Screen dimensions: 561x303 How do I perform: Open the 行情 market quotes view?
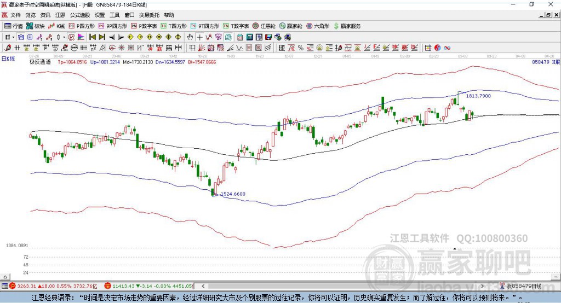(14, 26)
